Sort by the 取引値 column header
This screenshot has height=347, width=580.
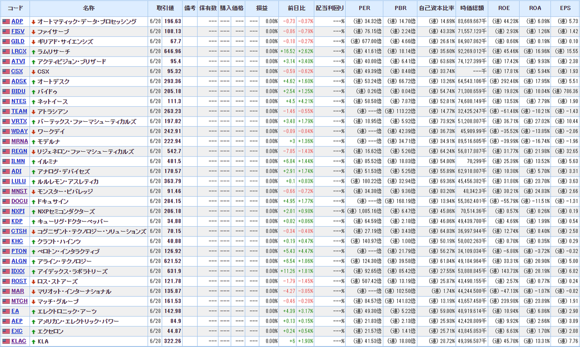coord(165,9)
